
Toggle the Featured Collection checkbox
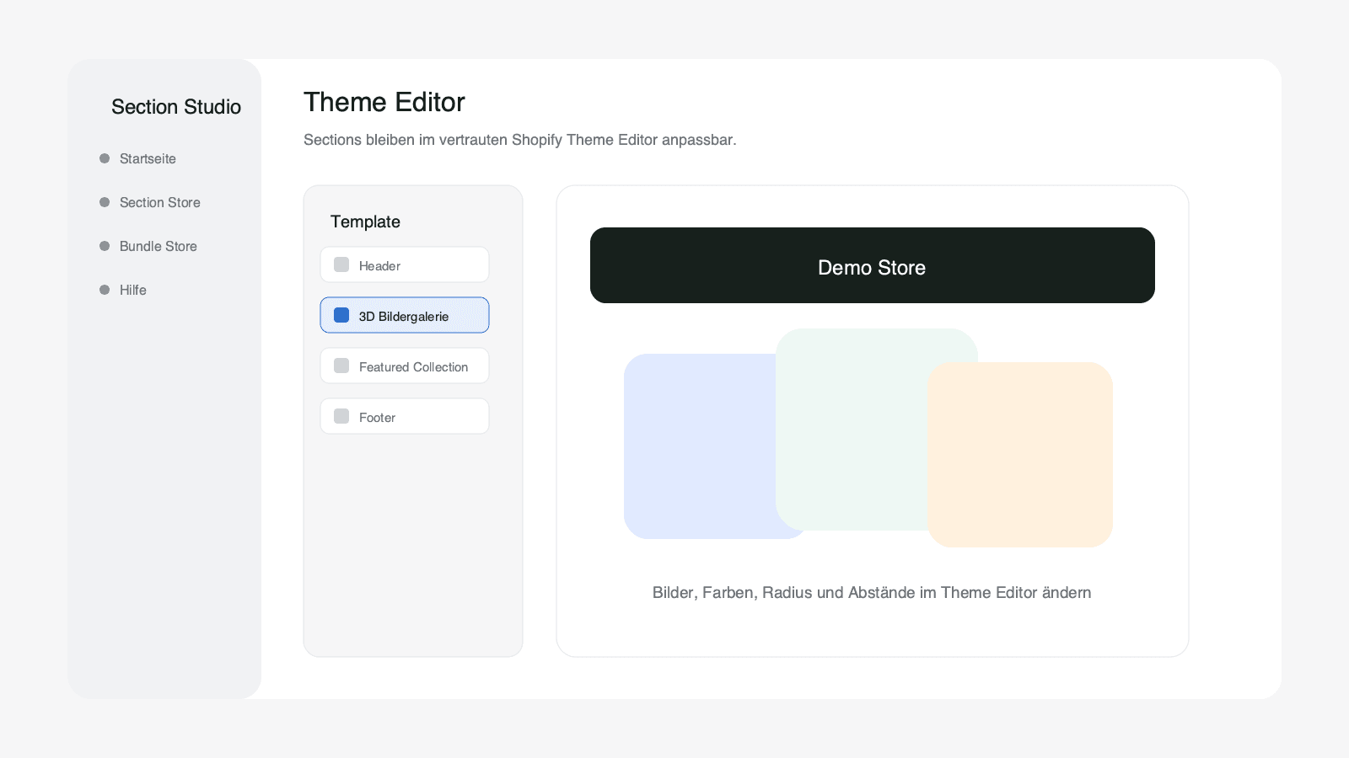(341, 366)
